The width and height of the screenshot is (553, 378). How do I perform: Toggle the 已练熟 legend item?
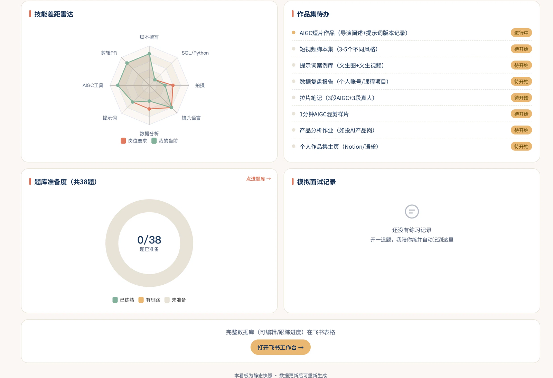(x=123, y=300)
